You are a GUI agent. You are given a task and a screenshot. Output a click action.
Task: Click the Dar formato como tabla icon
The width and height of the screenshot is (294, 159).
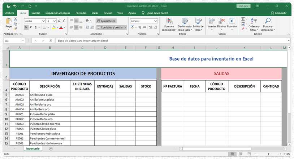pos(184,22)
